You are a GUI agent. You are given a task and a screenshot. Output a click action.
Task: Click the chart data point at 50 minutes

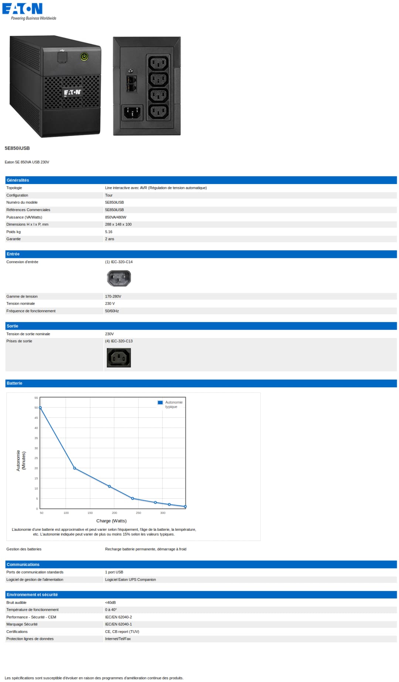point(40,408)
